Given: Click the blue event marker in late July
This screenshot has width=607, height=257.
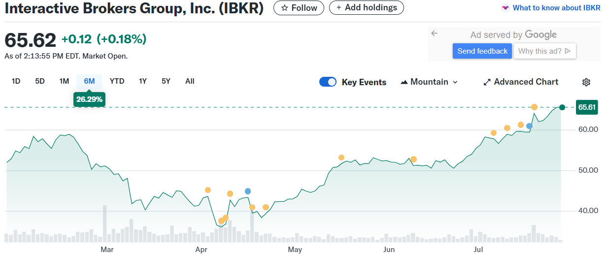Looking at the screenshot, I should click(x=529, y=126).
